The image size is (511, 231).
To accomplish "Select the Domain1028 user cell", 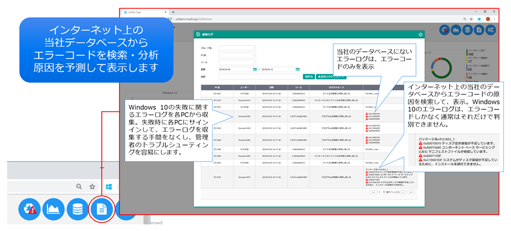I will (244, 117).
